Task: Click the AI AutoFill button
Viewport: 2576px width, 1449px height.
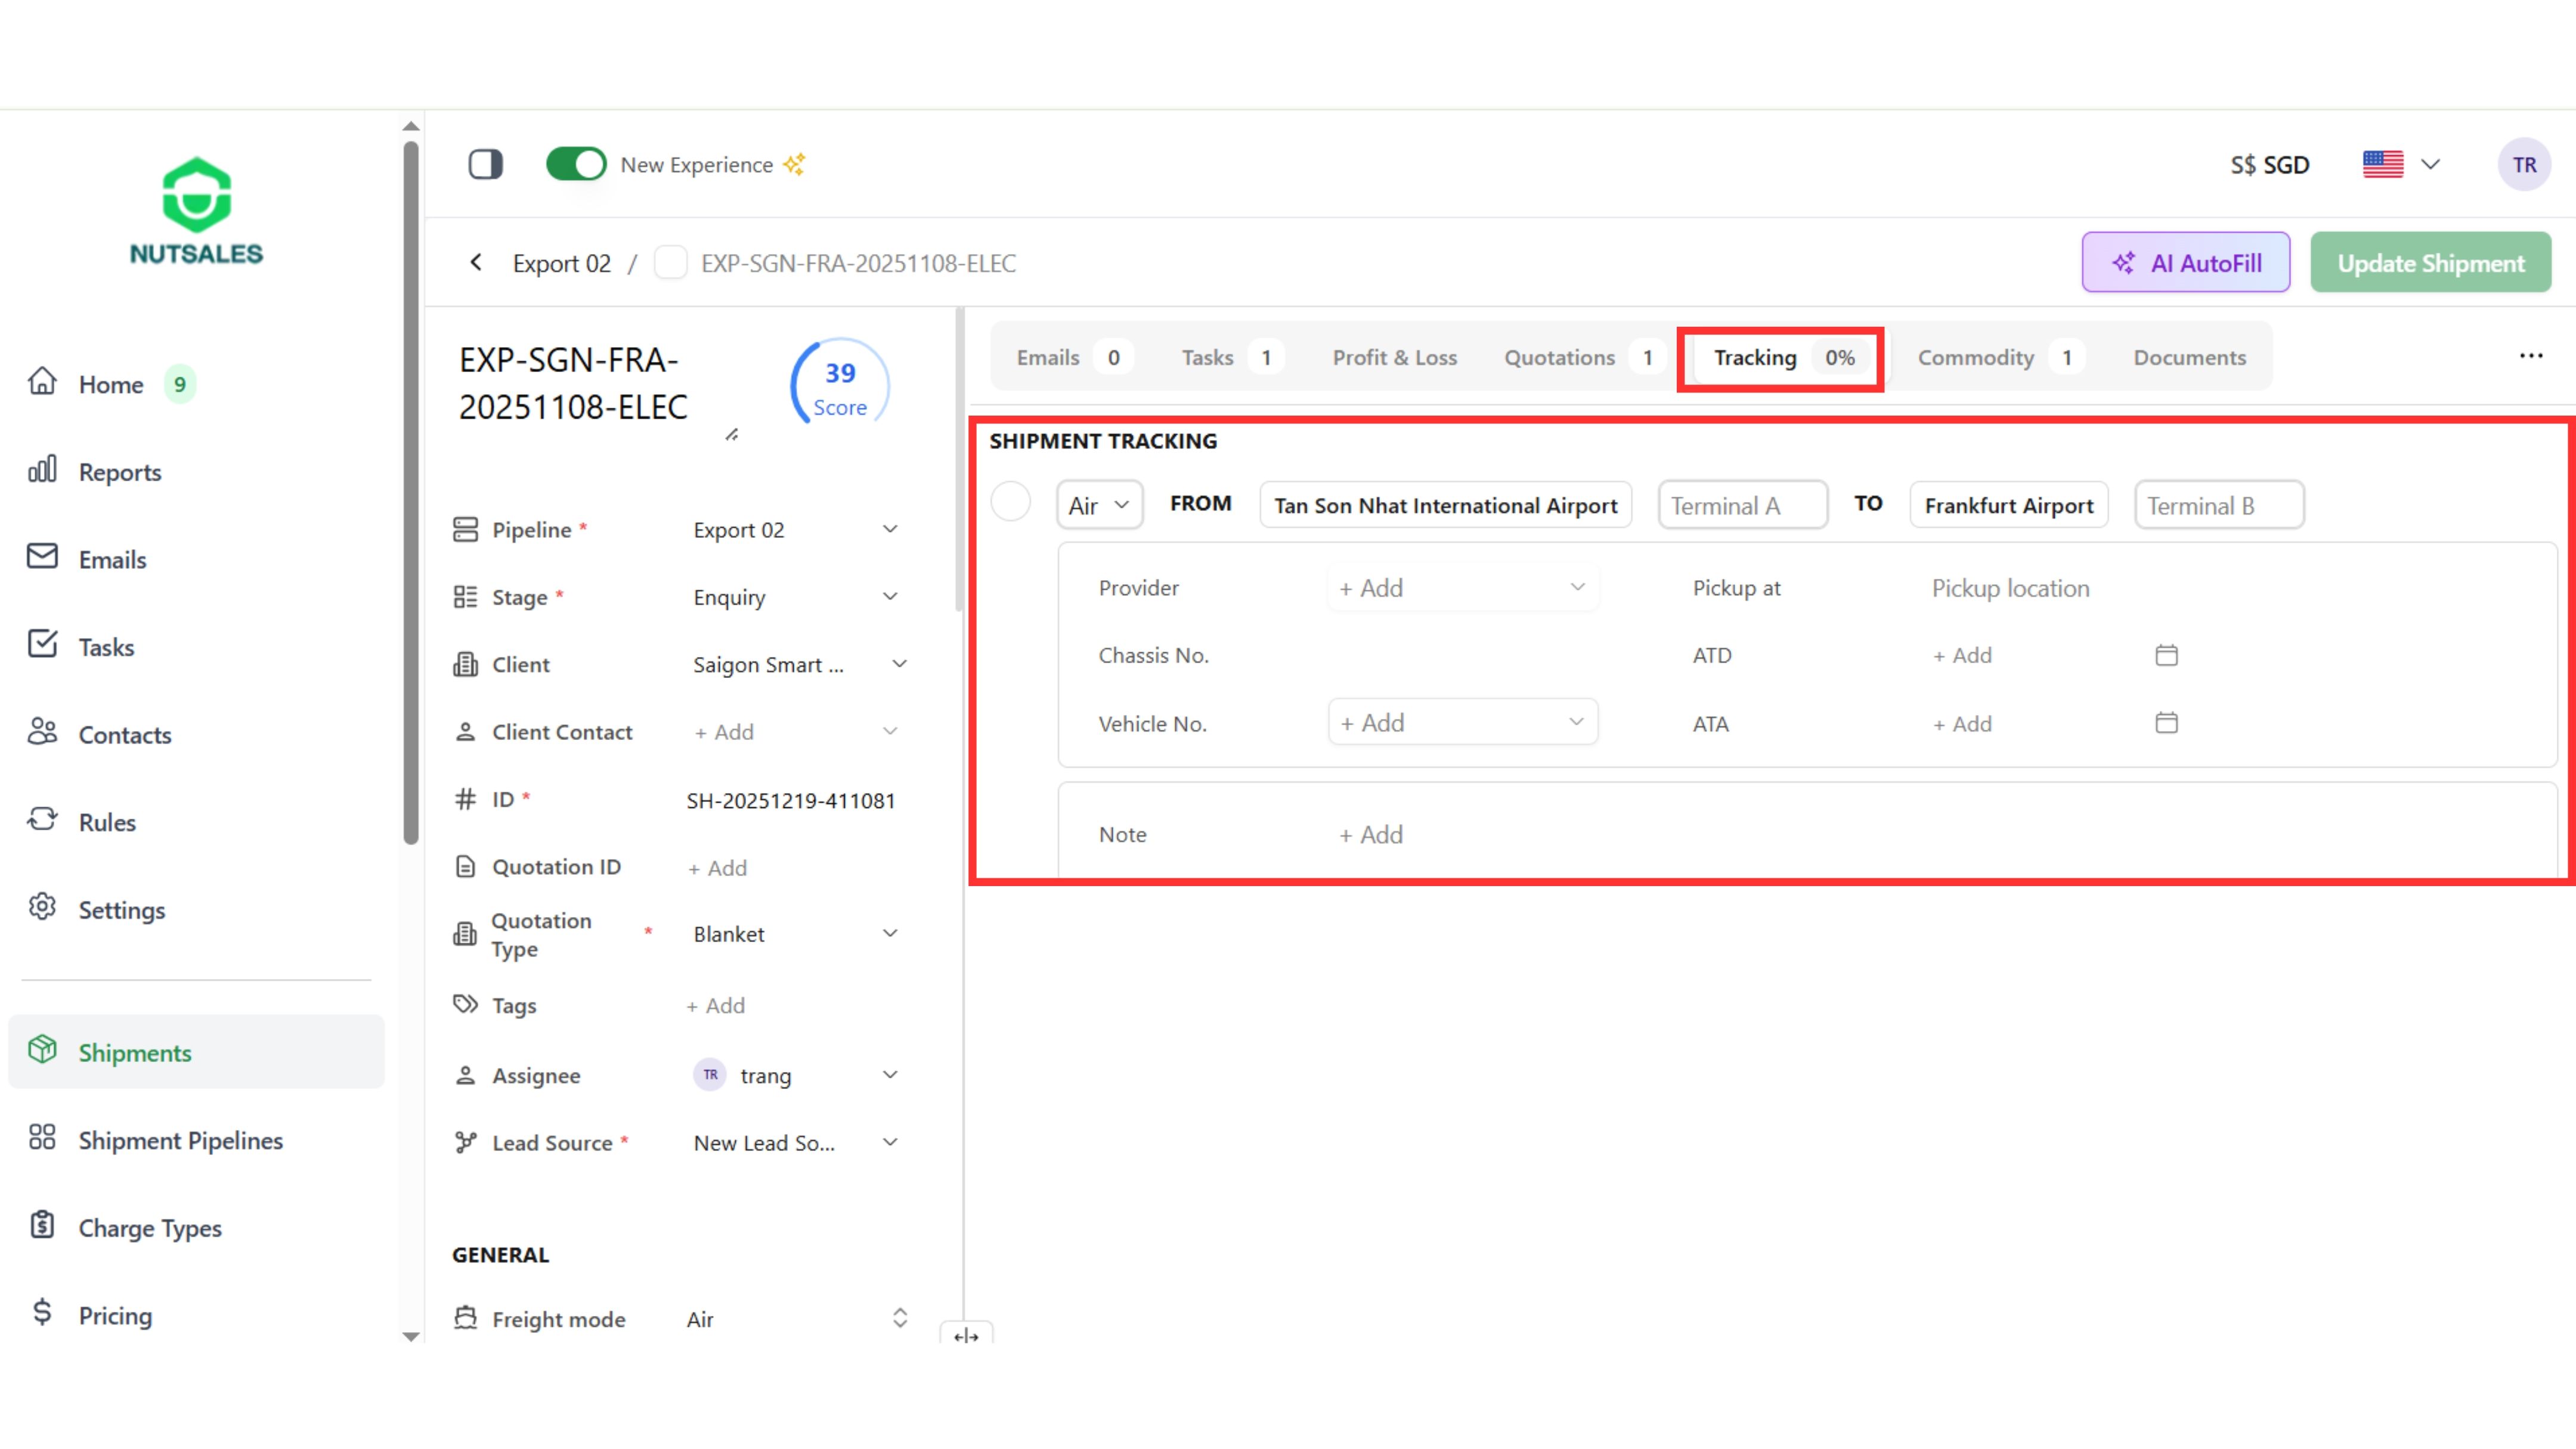Action: 2185,263
